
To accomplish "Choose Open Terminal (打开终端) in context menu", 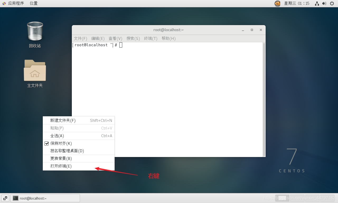I will 79,166.
